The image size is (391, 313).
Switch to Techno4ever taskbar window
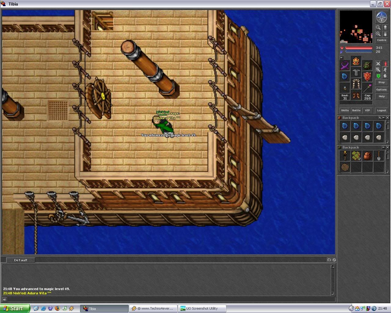click(153, 308)
